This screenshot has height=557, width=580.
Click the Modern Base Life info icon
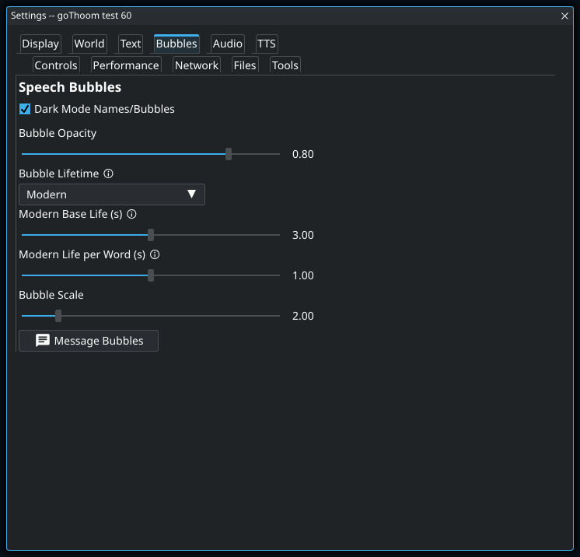(x=131, y=214)
